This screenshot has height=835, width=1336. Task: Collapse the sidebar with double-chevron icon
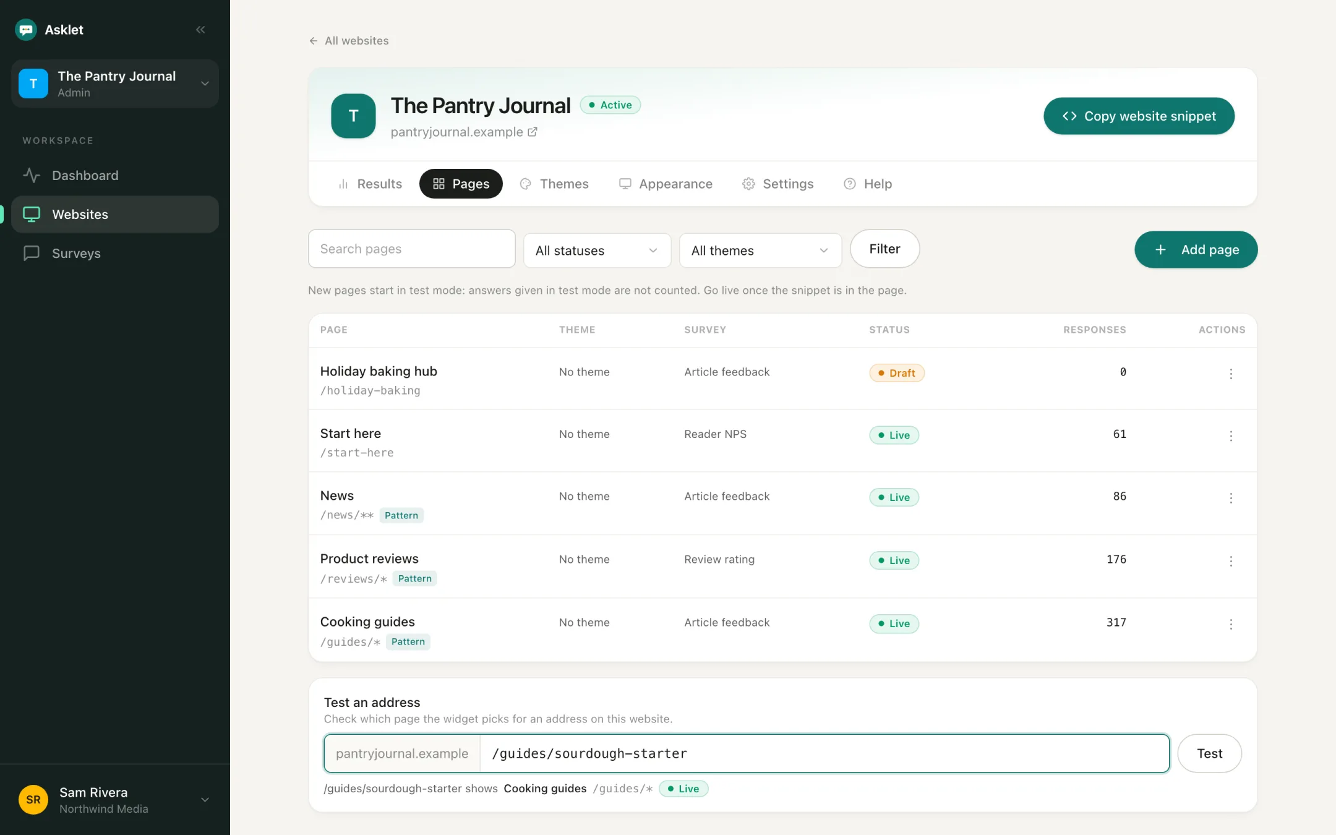click(x=200, y=30)
